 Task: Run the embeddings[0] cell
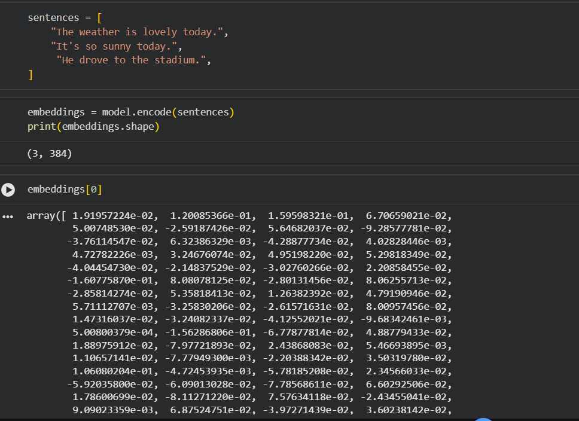pyautogui.click(x=8, y=190)
